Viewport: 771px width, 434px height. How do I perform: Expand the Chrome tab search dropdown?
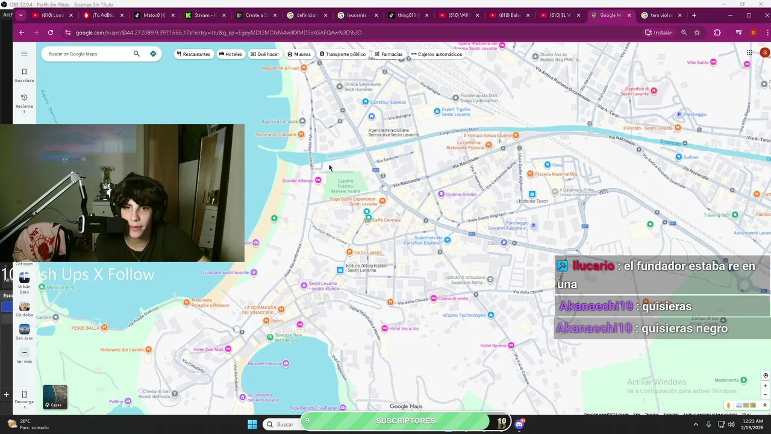21,15
